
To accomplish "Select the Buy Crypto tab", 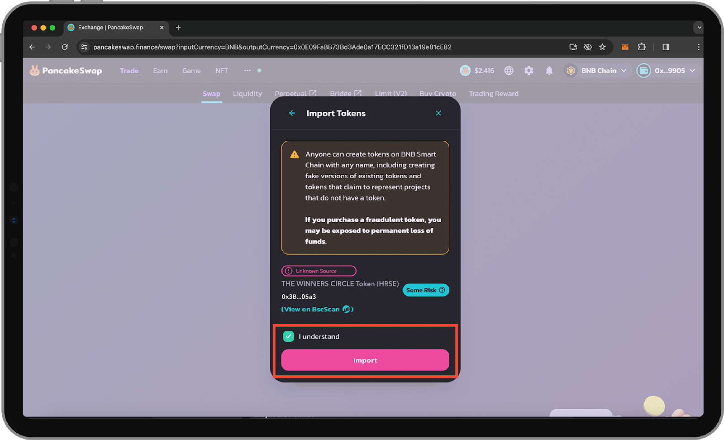I will pyautogui.click(x=438, y=94).
